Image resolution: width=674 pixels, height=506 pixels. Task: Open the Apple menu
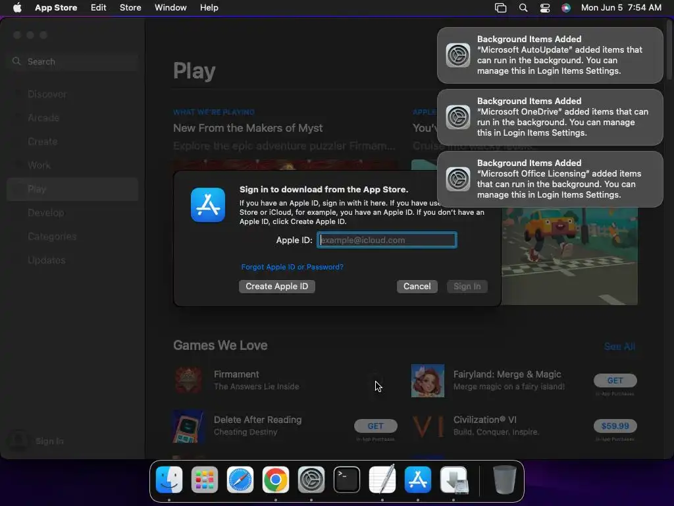pos(17,7)
